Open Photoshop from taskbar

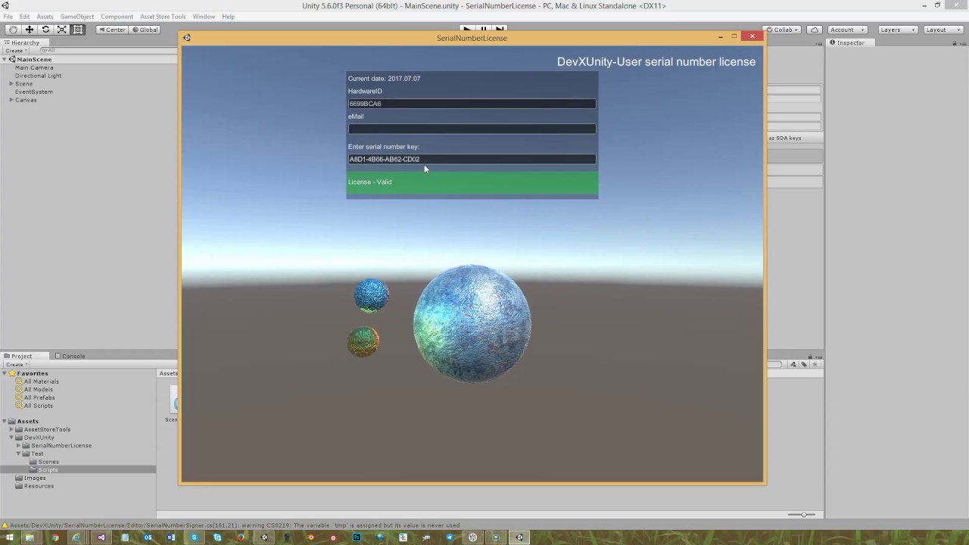[x=357, y=537]
